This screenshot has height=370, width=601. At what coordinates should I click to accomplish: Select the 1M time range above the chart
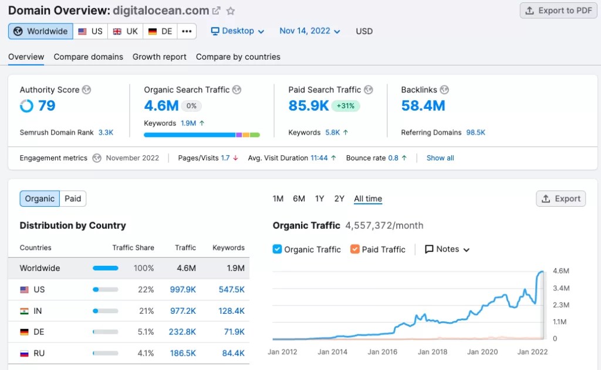coord(278,198)
